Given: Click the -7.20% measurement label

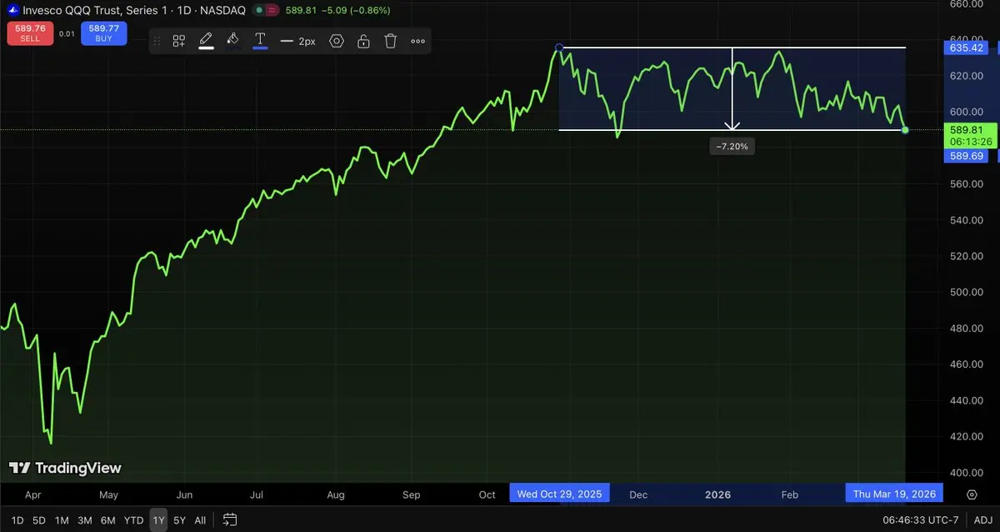Looking at the screenshot, I should coord(732,146).
